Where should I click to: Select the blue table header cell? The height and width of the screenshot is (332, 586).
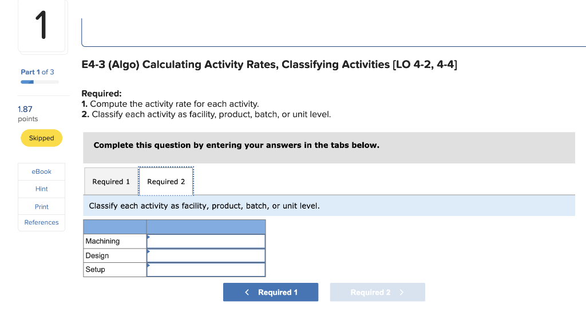pyautogui.click(x=205, y=226)
